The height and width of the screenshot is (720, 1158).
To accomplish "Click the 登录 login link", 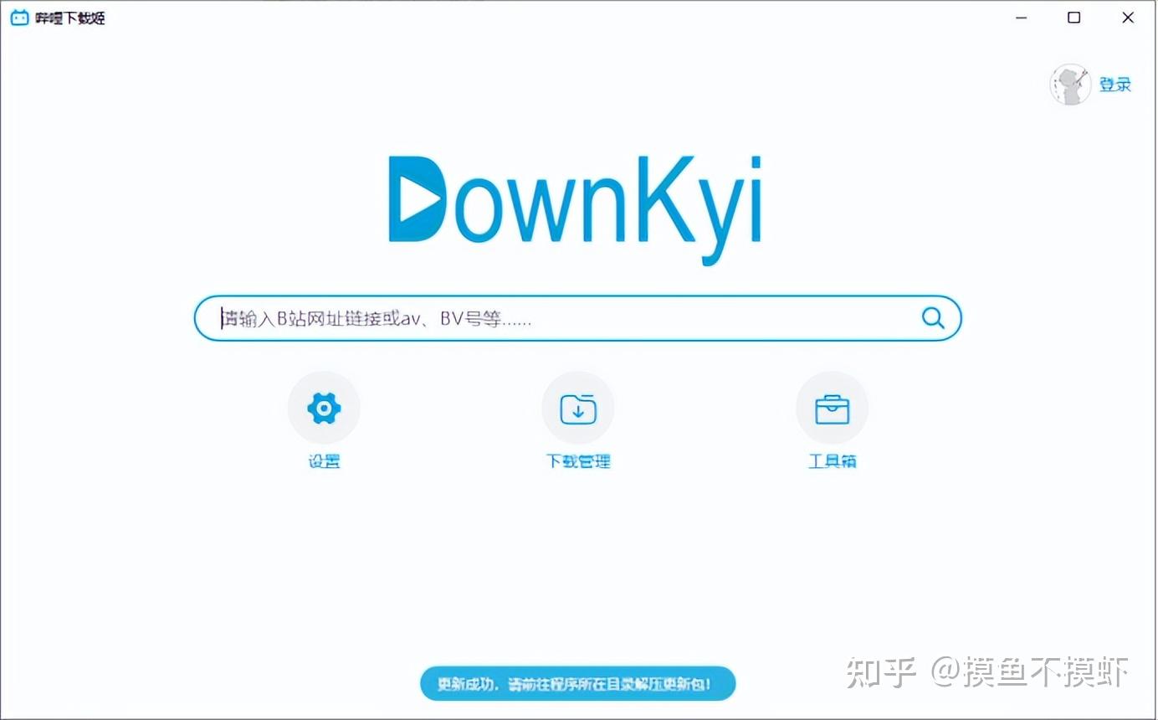I will (x=1114, y=85).
